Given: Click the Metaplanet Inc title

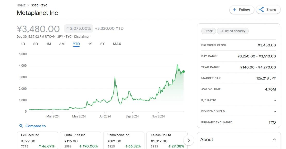Looking at the screenshot, I should click(x=37, y=13).
